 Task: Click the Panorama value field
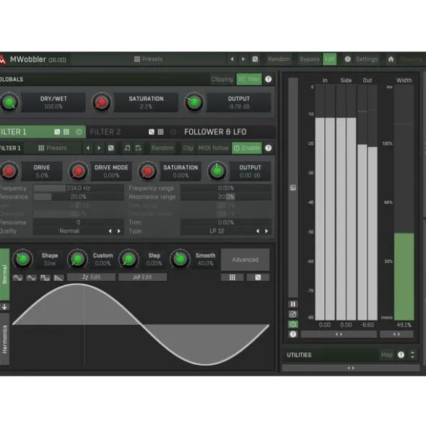pyautogui.click(x=79, y=223)
